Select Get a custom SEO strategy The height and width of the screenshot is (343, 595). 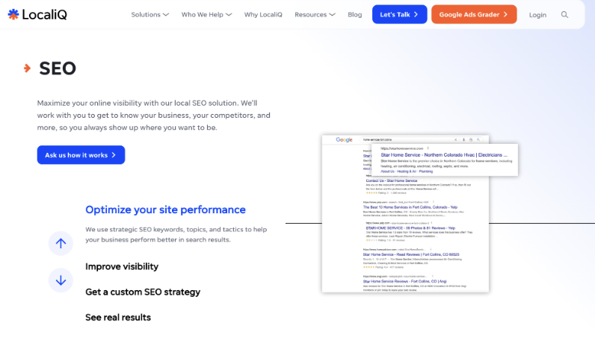tap(143, 292)
